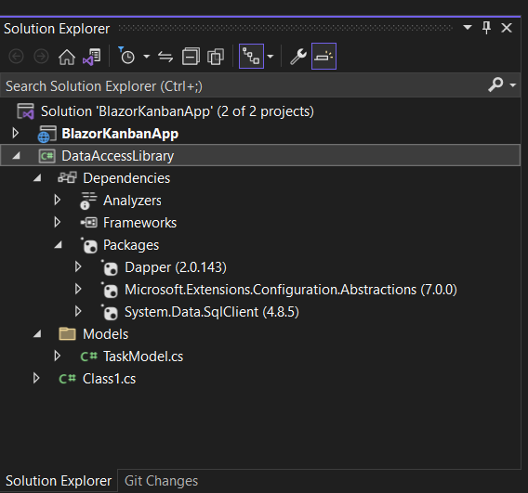Click the Packages icon
Screen dimensions: 528x493
pos(89,245)
